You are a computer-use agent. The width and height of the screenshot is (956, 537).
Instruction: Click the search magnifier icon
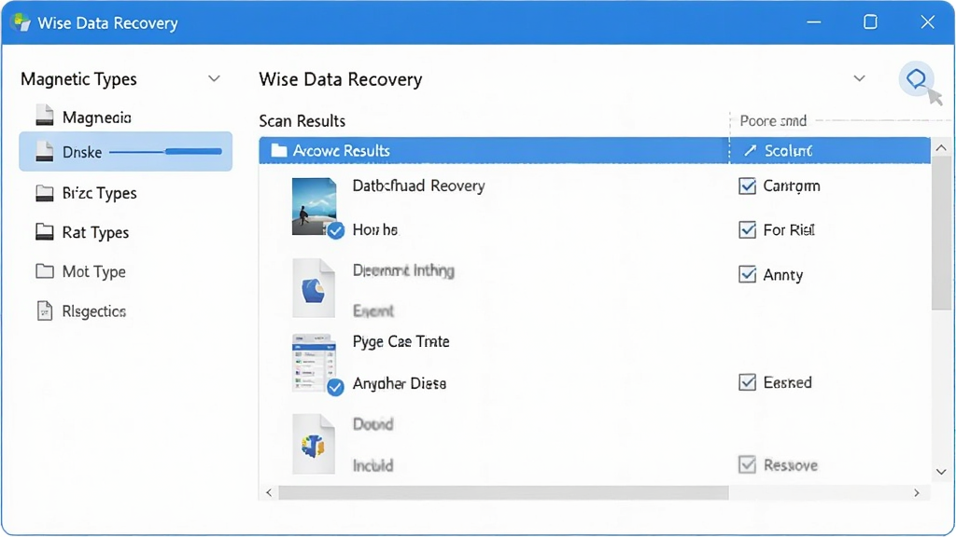pyautogui.click(x=916, y=78)
